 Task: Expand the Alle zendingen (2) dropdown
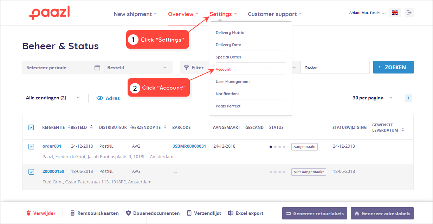click(x=53, y=98)
